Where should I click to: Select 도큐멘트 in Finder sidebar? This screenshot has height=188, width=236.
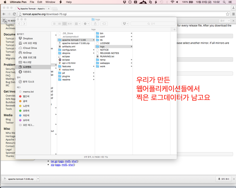[x=33, y=67]
